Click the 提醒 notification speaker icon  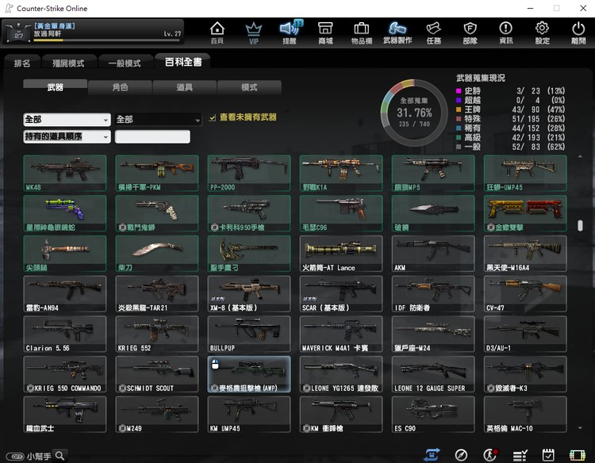(289, 32)
